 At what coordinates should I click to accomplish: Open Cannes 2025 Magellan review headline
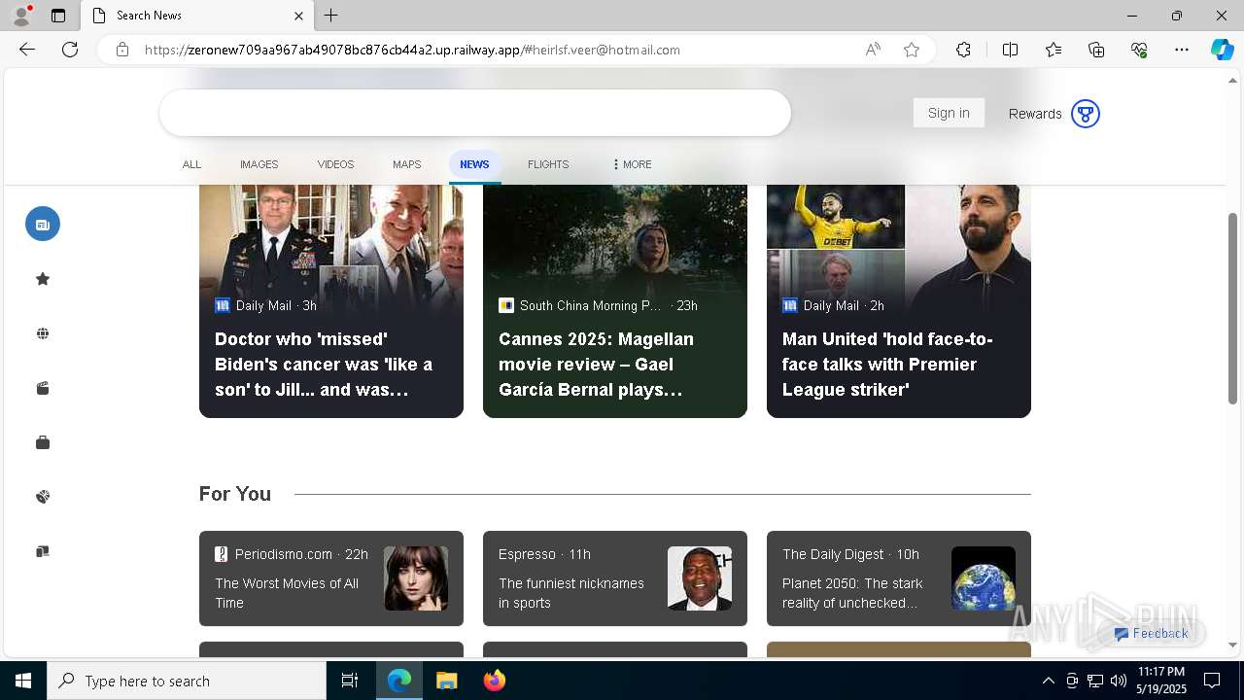[x=596, y=365]
